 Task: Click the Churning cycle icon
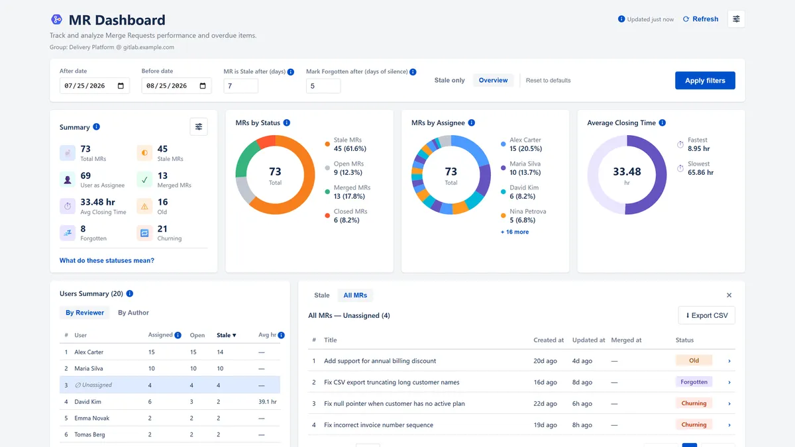point(144,232)
